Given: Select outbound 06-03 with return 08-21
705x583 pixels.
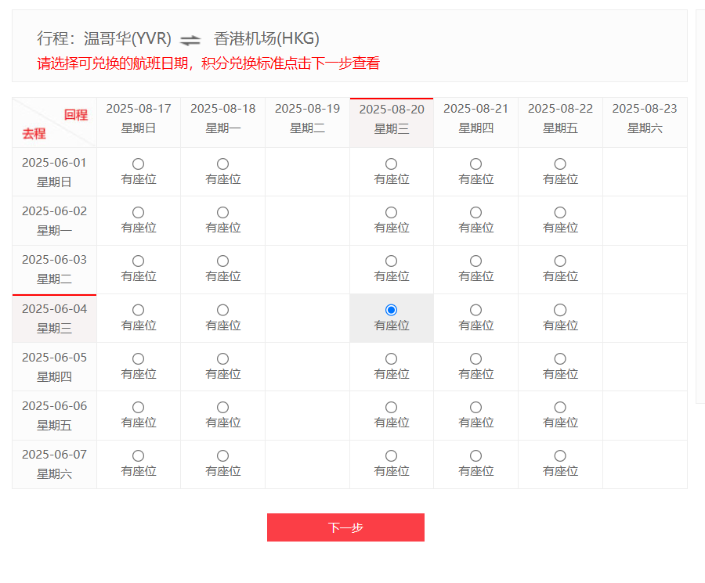Looking at the screenshot, I should 475,261.
